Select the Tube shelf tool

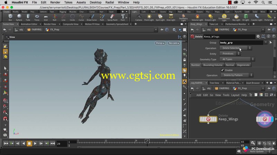click(28, 18)
